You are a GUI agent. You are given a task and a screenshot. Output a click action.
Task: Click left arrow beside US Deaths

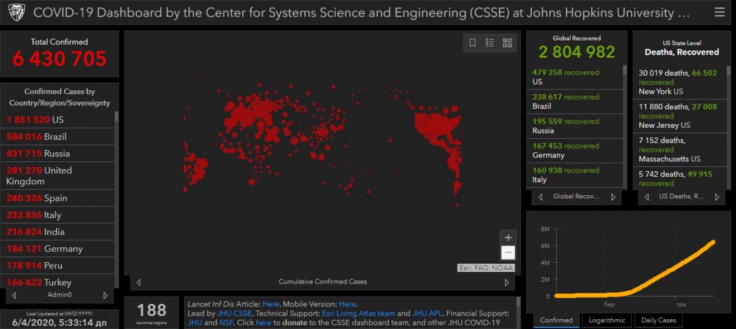coord(646,197)
